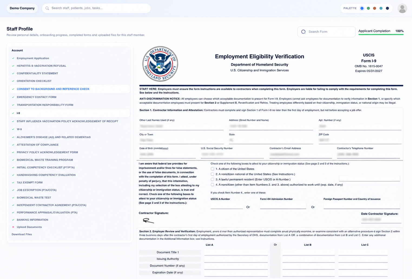Screen dimensions: 412x279
Task: Check 'A citizen of the United States'
Action: click(212, 169)
